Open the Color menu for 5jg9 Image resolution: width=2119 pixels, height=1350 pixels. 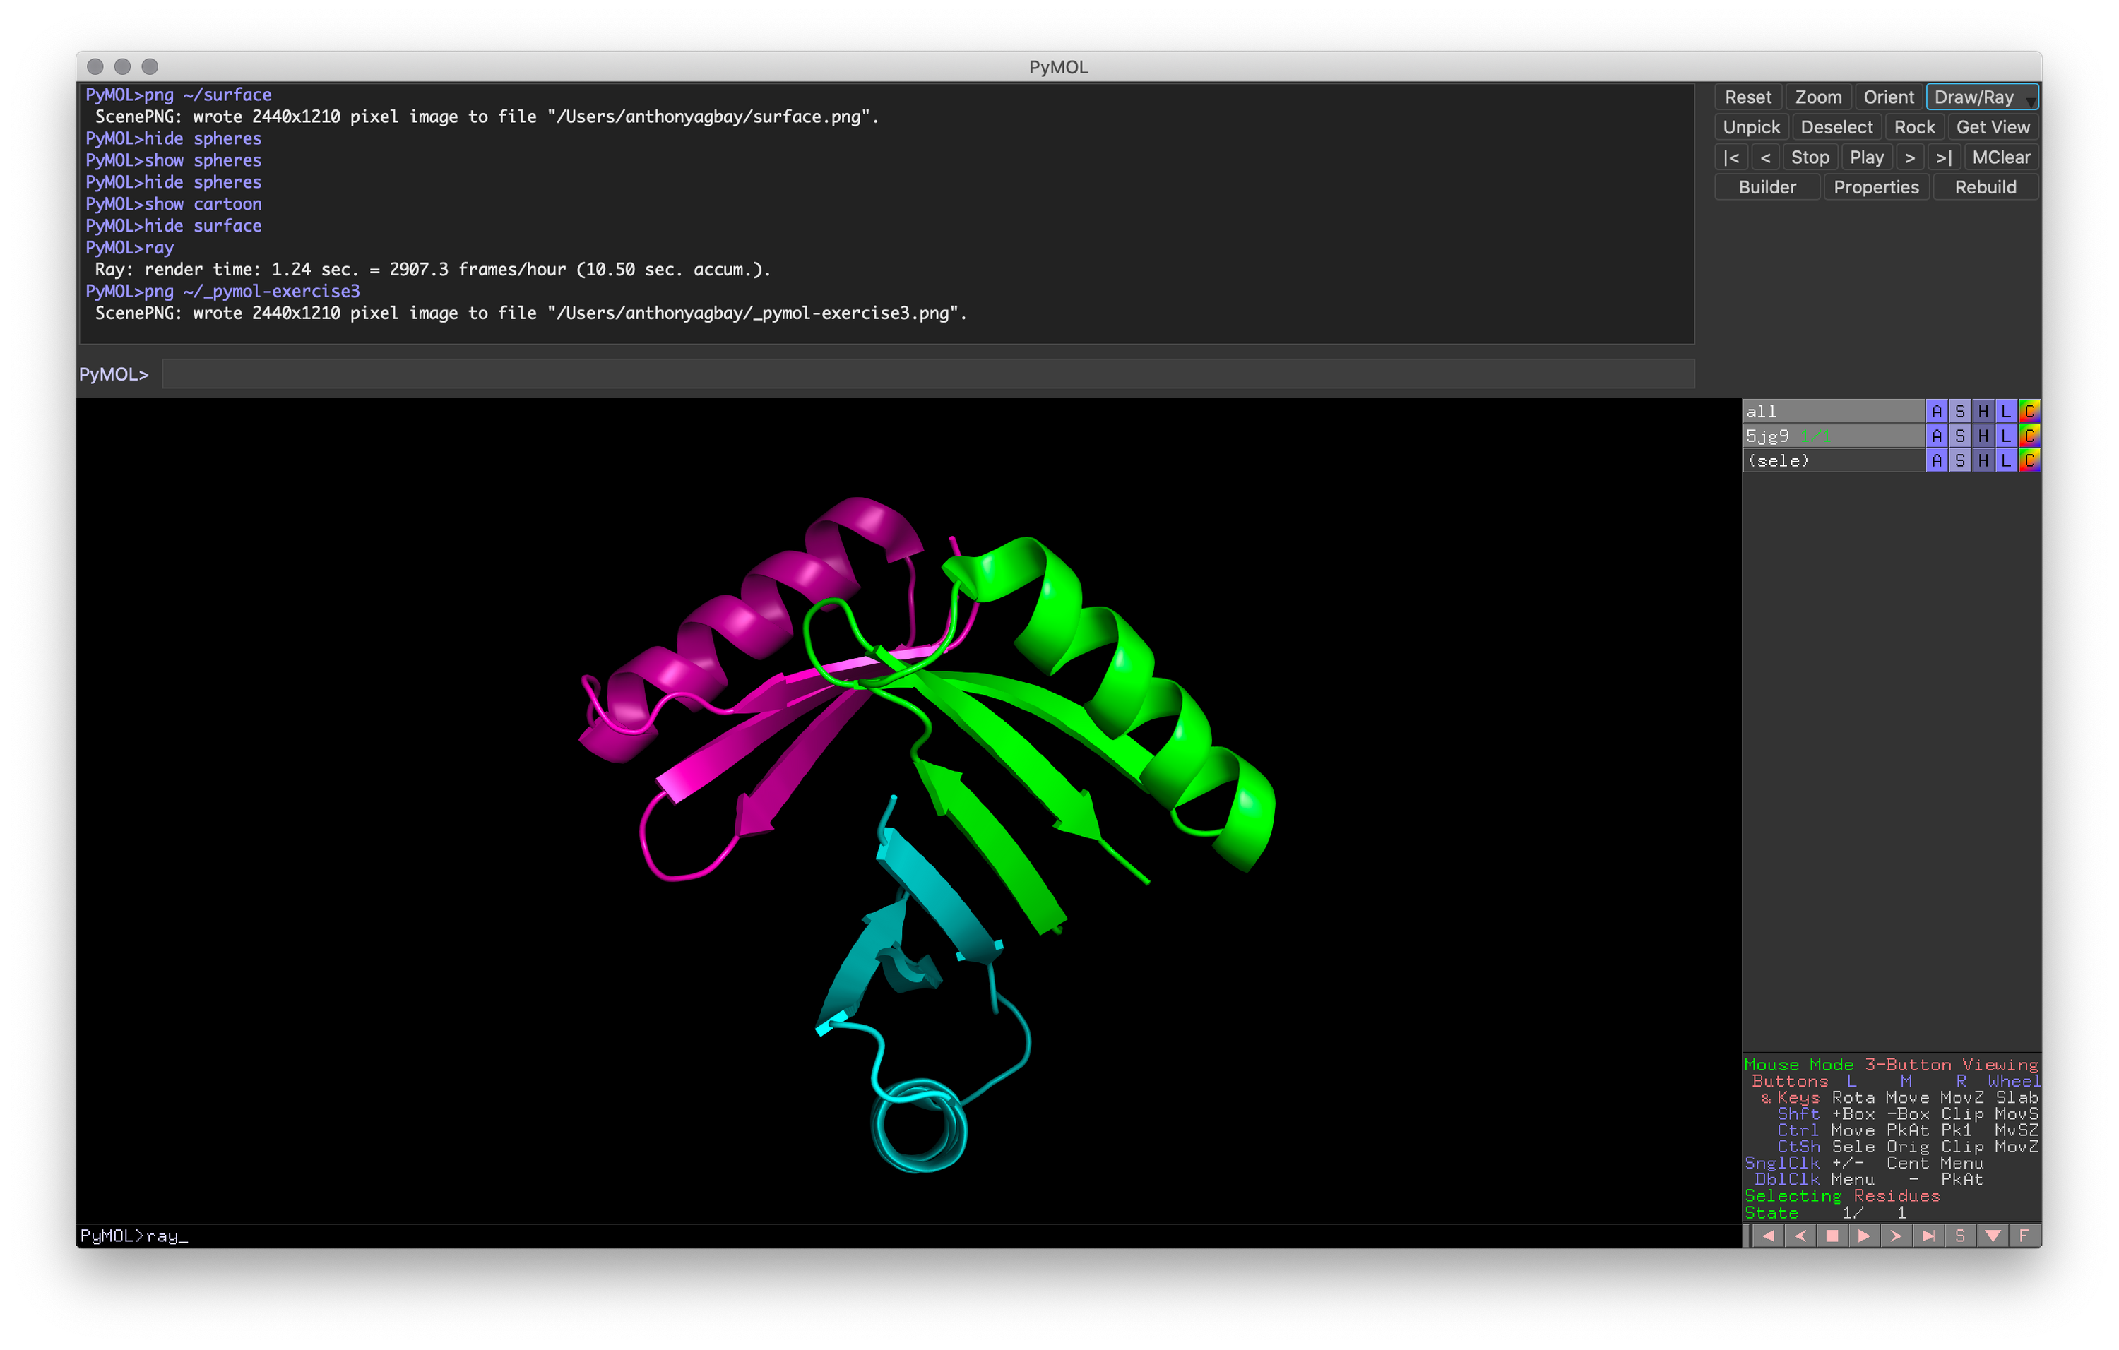coord(2029,436)
